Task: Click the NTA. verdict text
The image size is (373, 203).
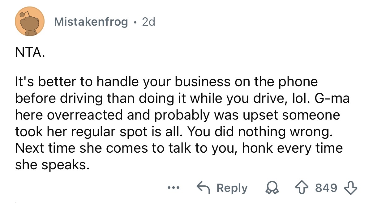Action: (30, 54)
